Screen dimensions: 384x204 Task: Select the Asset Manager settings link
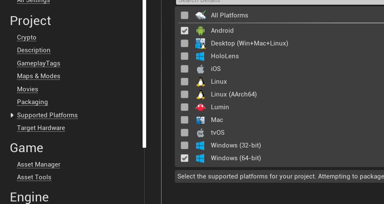point(39,164)
